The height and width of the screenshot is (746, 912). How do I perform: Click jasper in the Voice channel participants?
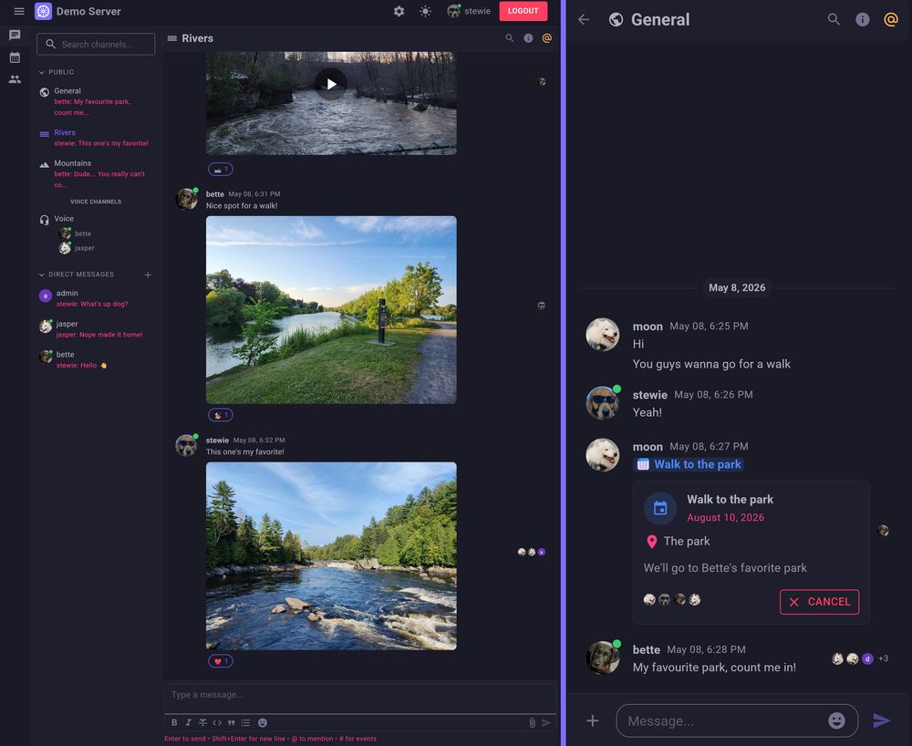click(x=77, y=248)
